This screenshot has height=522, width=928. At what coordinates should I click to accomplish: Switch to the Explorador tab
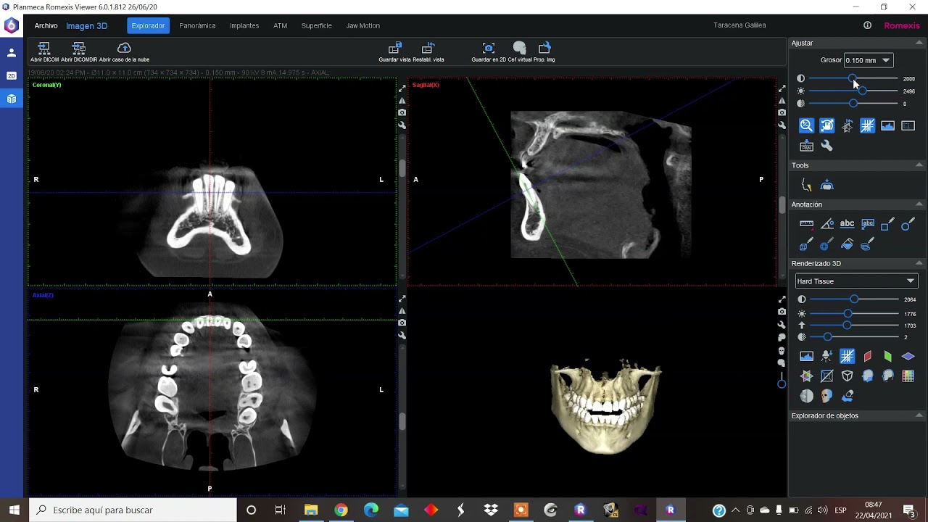point(148,25)
